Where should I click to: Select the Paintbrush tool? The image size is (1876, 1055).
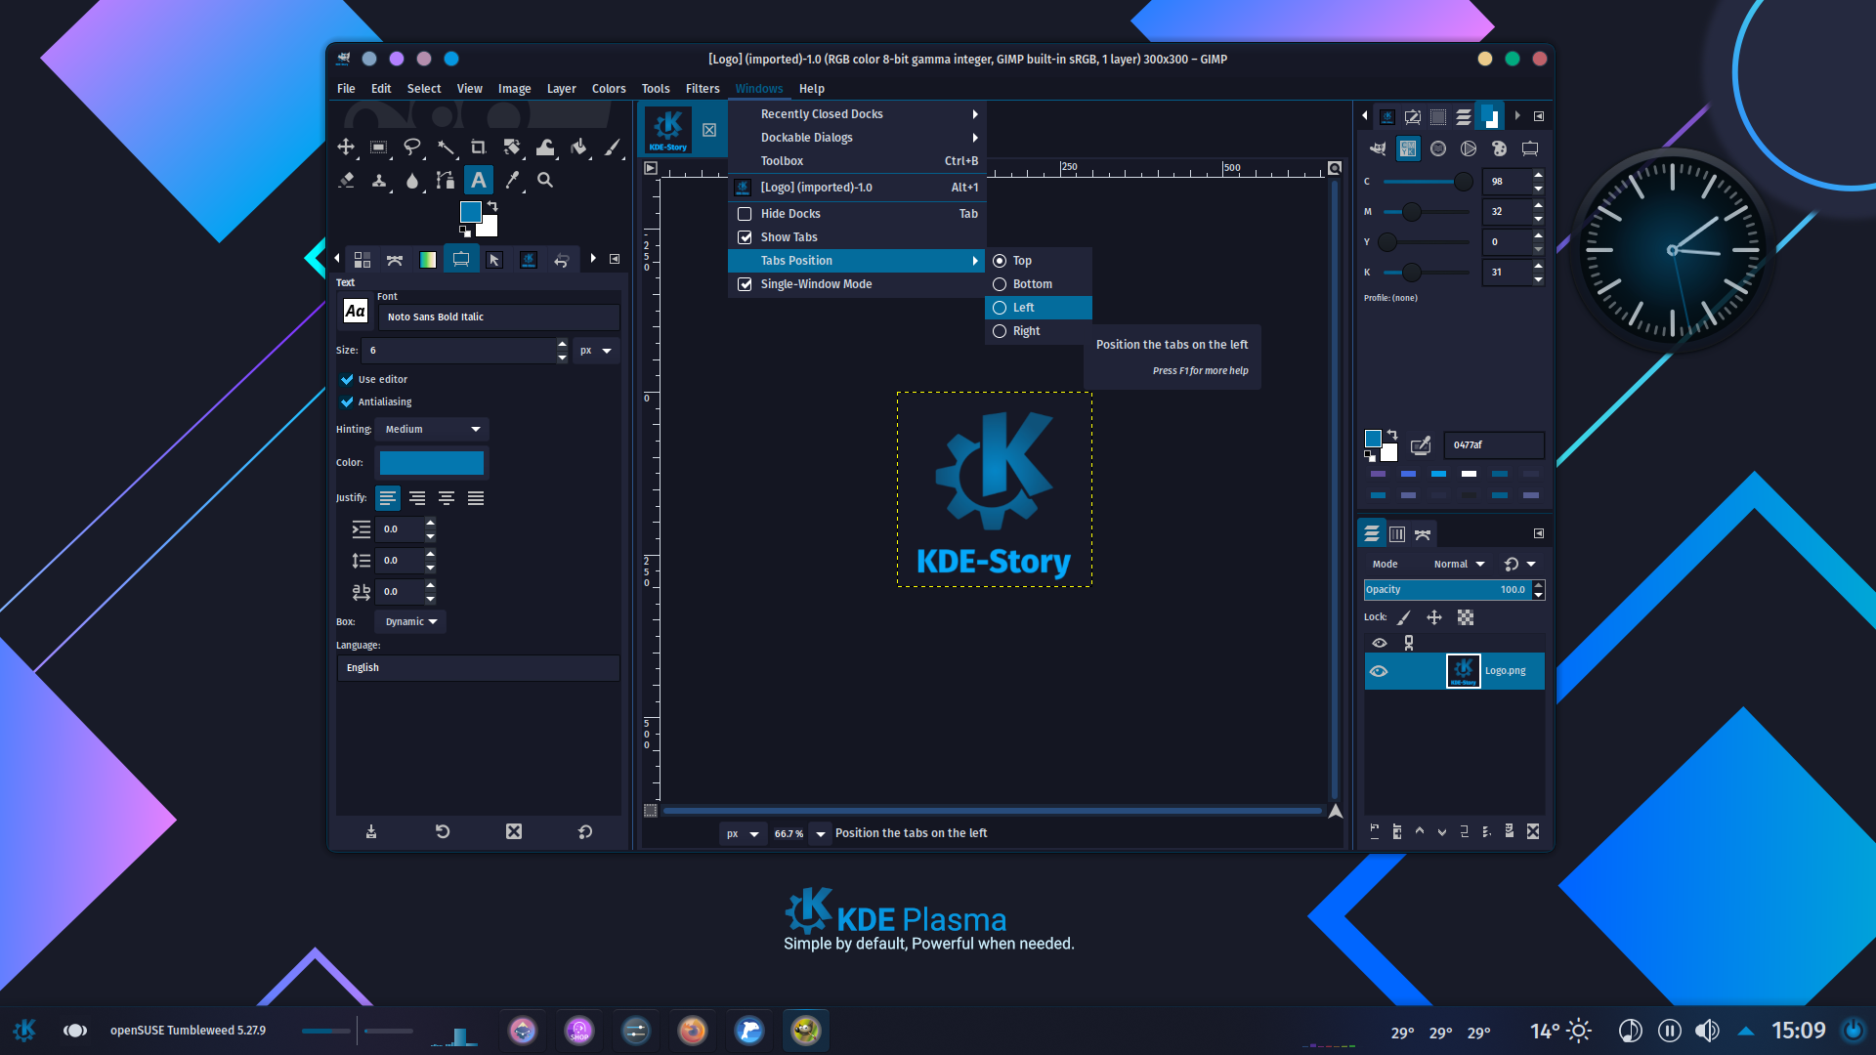tap(612, 147)
